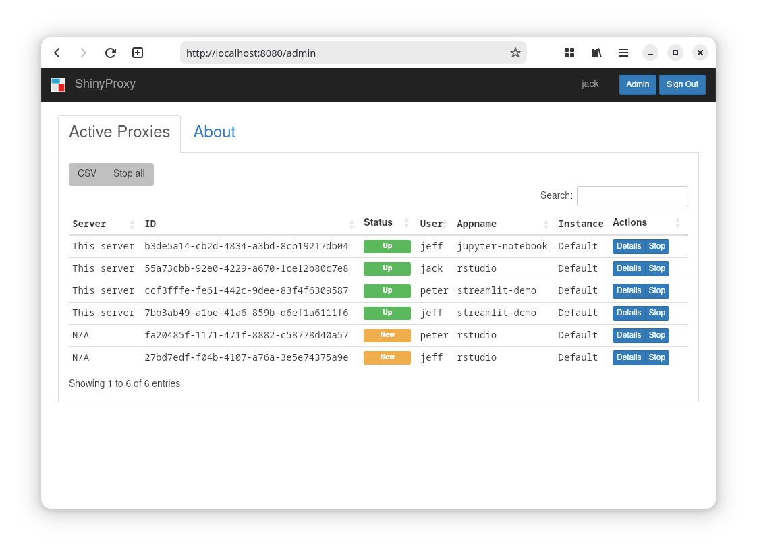
Task: Open the browser grid apps icon
Action: point(569,53)
